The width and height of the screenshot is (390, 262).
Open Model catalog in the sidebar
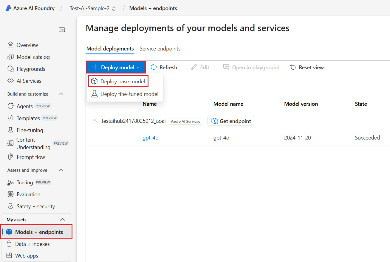(33, 57)
